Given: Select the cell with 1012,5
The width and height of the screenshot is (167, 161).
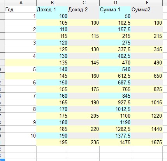Looking at the screenshot, I should [x=115, y=109].
